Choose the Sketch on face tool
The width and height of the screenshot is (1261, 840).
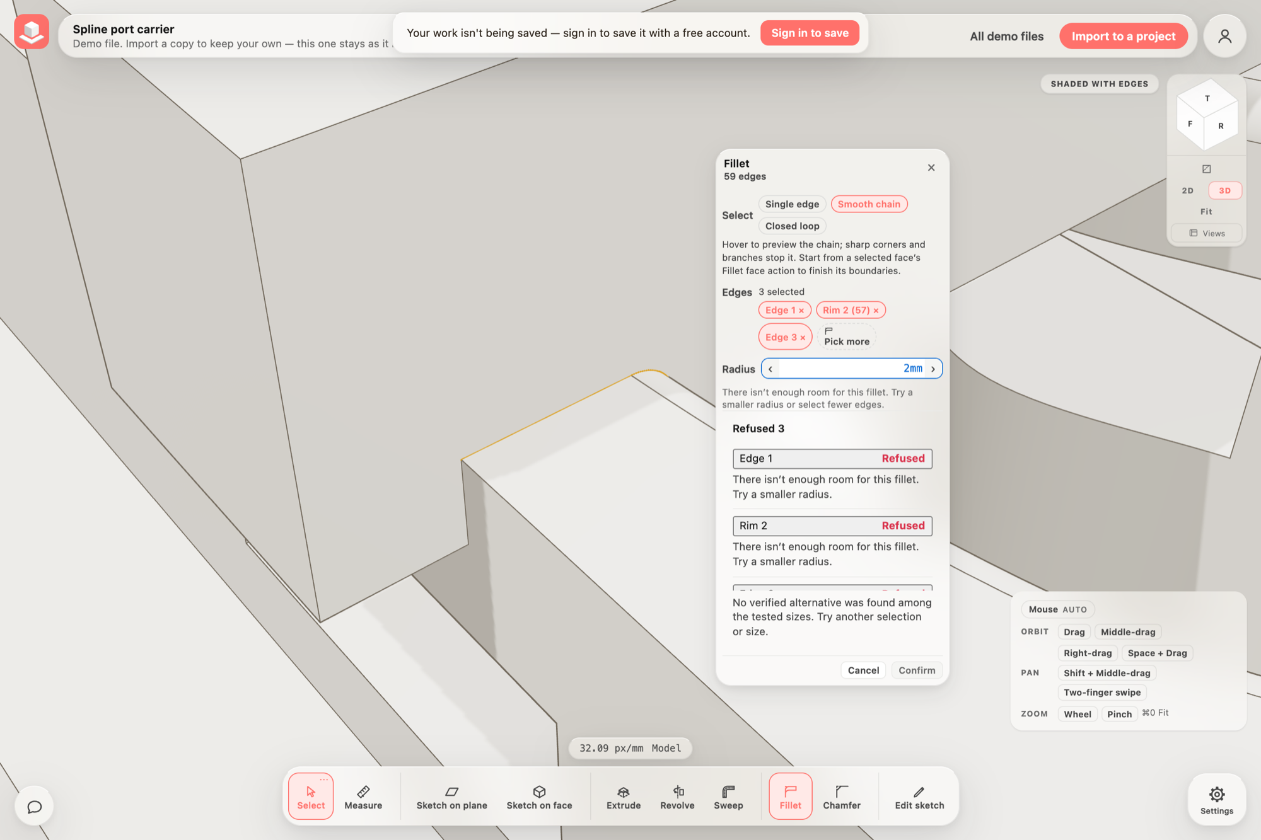539,797
